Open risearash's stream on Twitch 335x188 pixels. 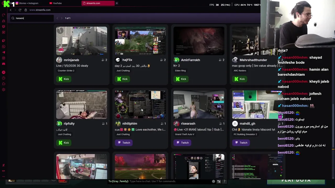click(182, 143)
